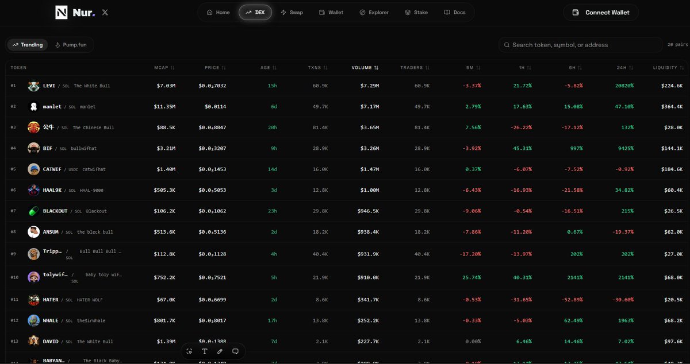Viewport: 690px width, 364px height.
Task: Select the pencil draw tool in floating toolbar
Action: [220, 351]
